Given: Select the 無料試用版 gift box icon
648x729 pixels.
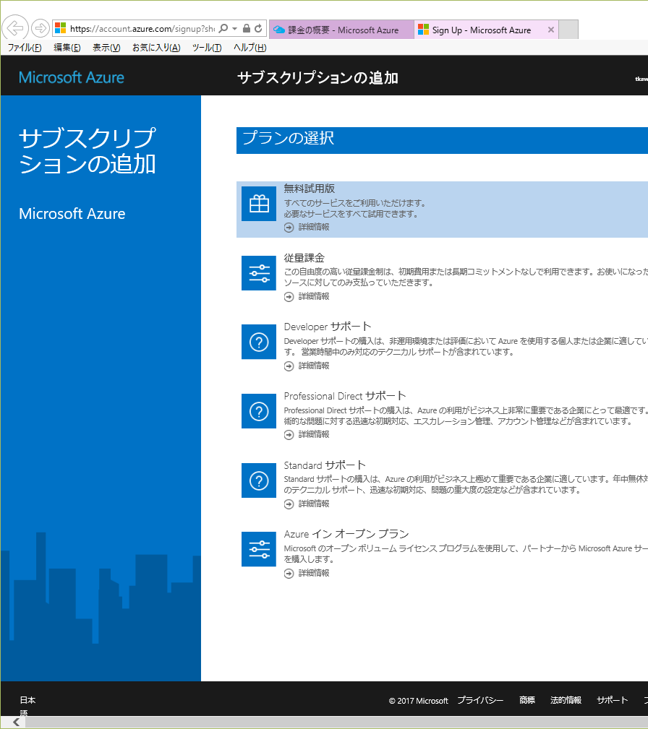Looking at the screenshot, I should click(x=259, y=204).
